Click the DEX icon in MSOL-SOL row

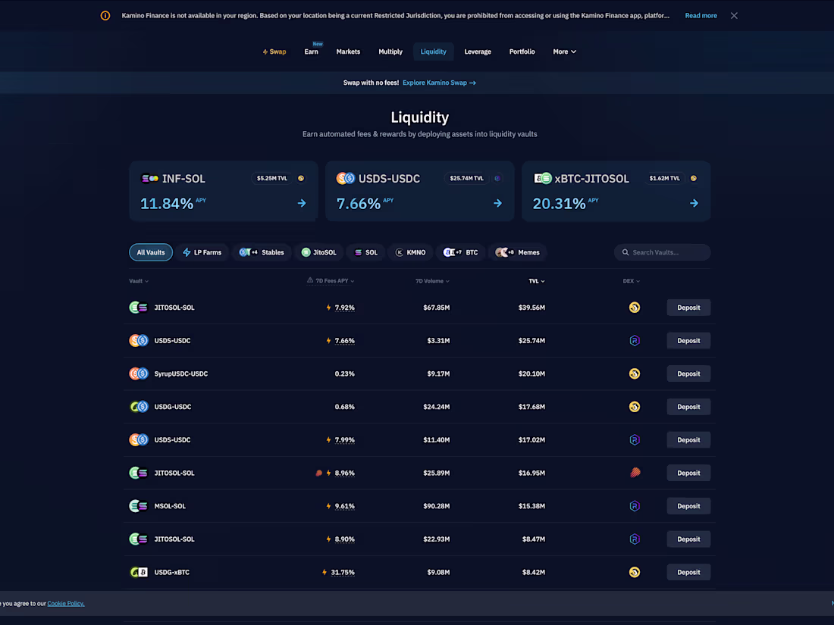click(635, 506)
